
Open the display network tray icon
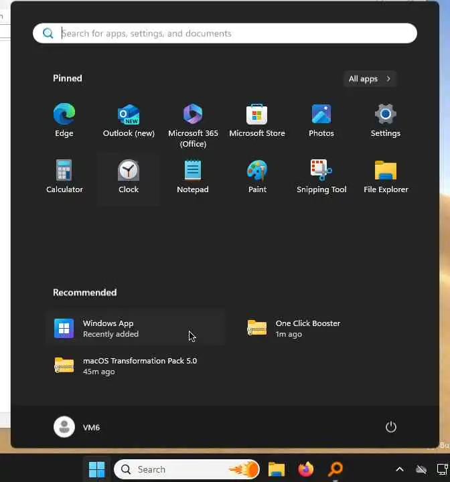coord(443,469)
